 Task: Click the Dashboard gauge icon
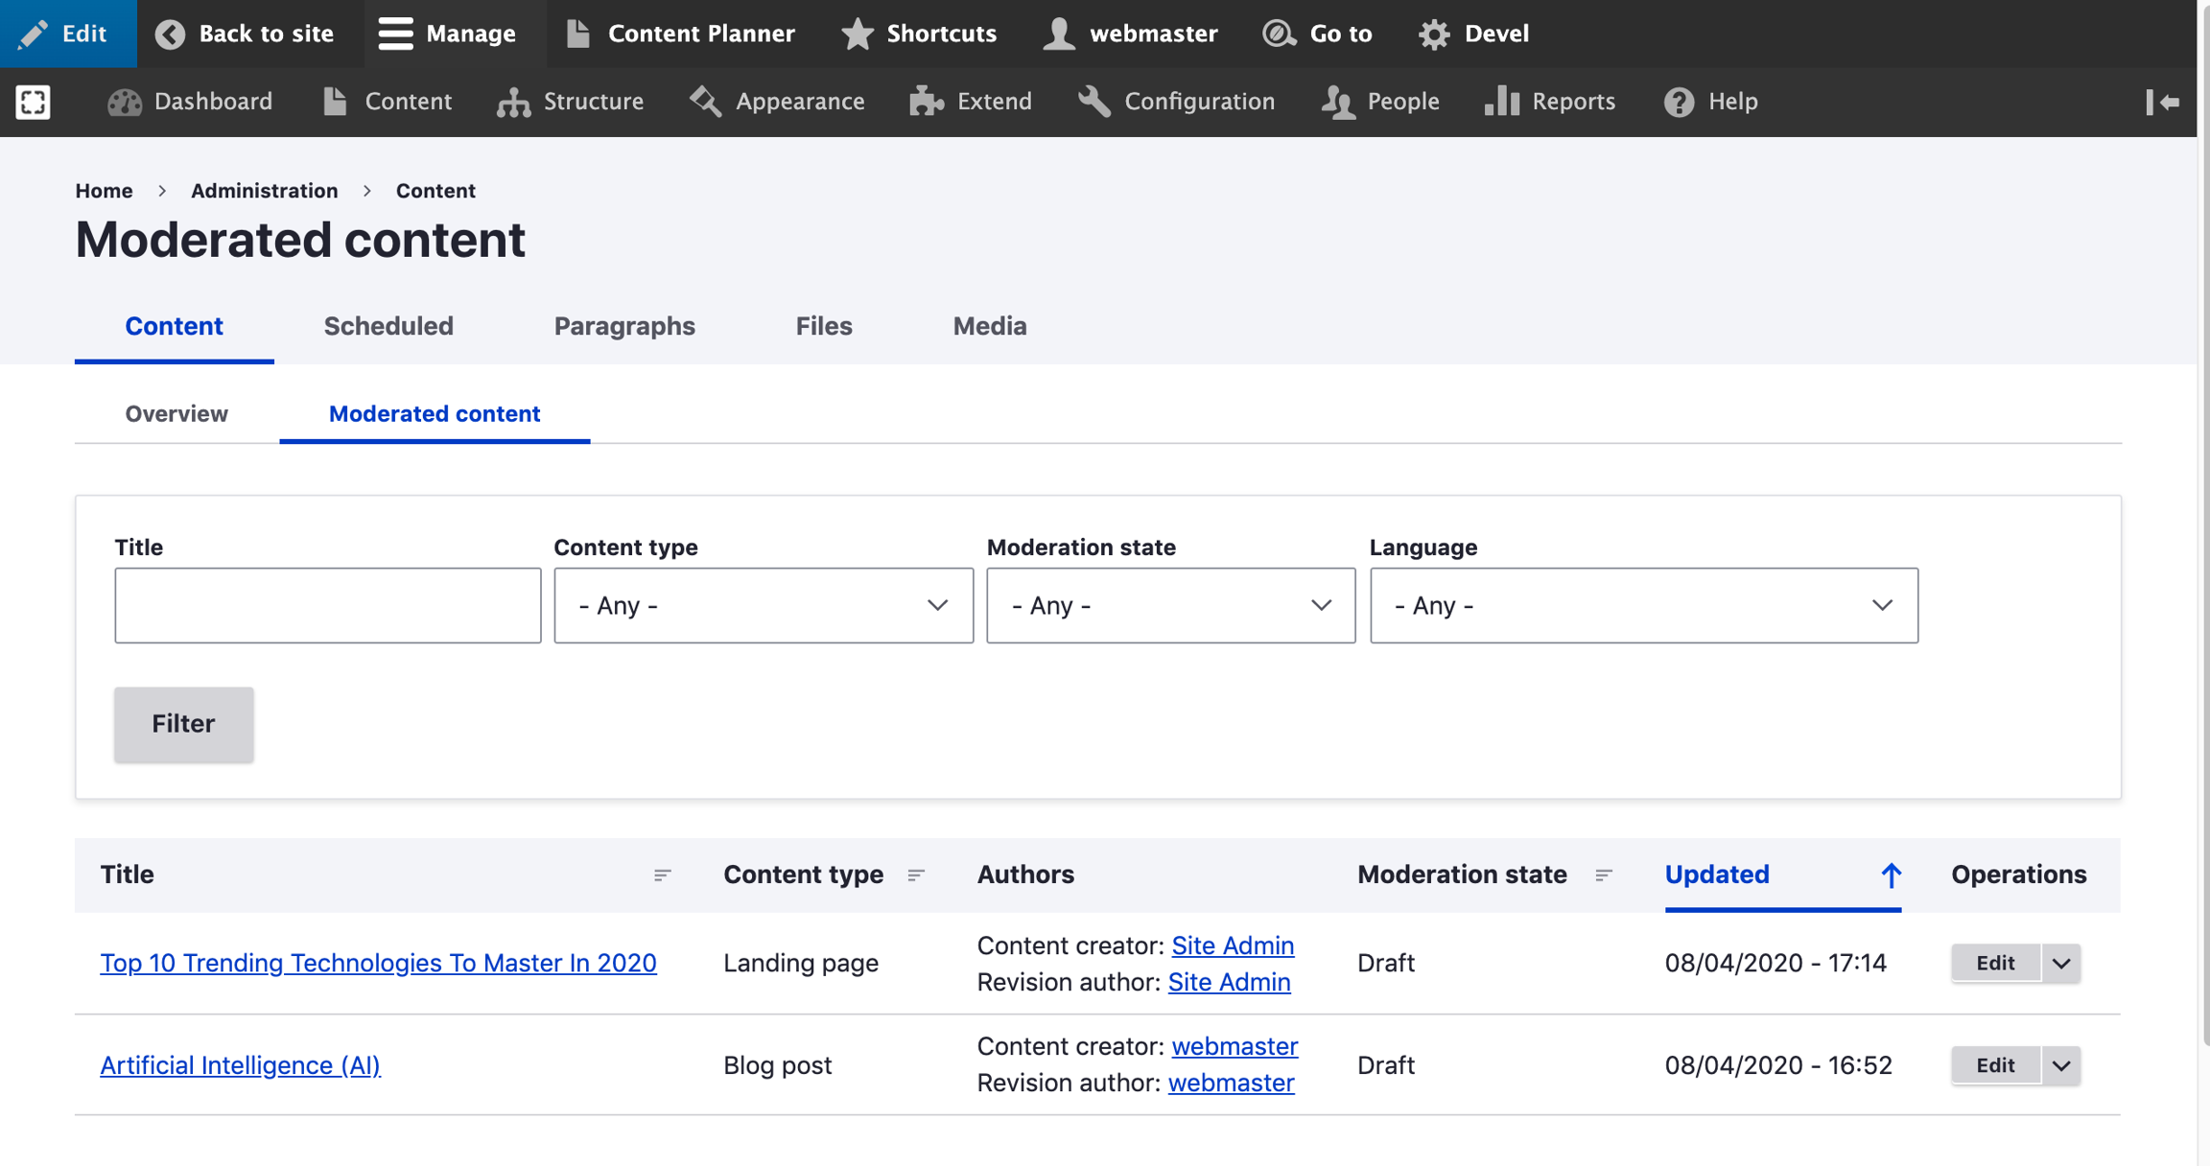tap(125, 102)
